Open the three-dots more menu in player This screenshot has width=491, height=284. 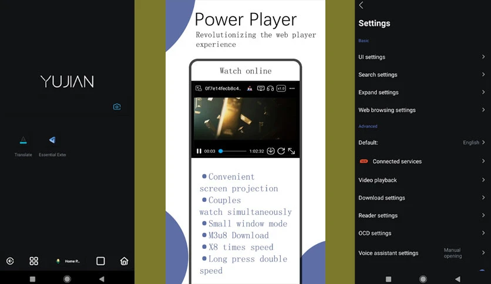(292, 89)
